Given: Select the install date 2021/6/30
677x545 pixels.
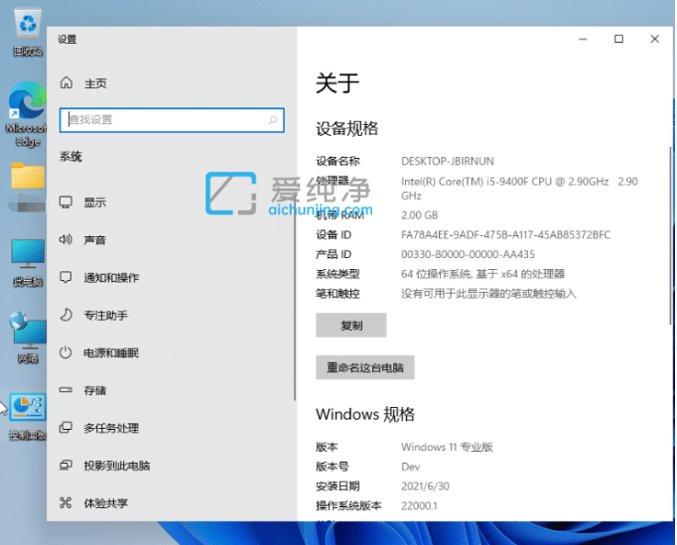Looking at the screenshot, I should tap(425, 486).
